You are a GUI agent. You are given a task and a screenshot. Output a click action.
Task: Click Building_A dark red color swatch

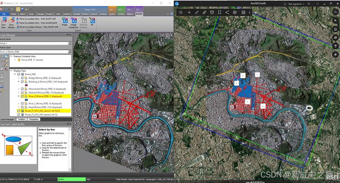click(26, 85)
